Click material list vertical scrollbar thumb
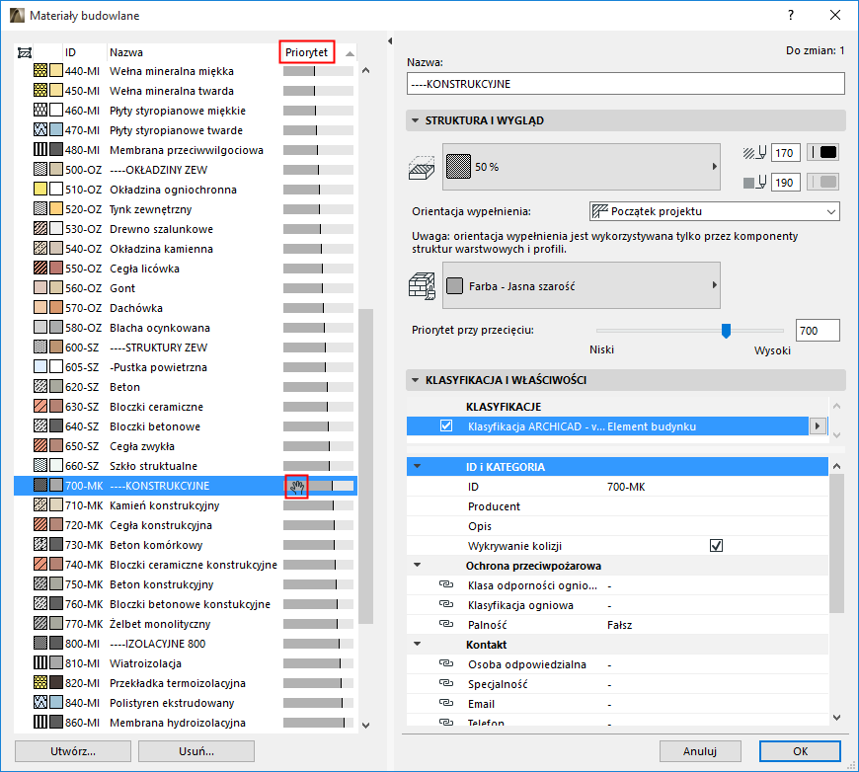 [x=365, y=466]
